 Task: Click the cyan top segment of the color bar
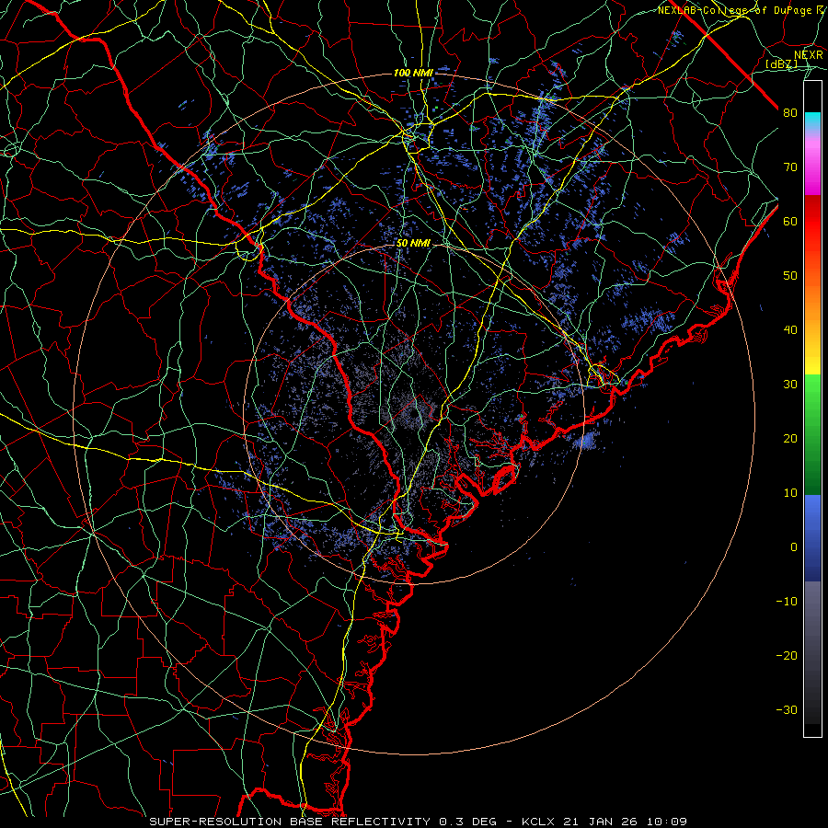812,121
